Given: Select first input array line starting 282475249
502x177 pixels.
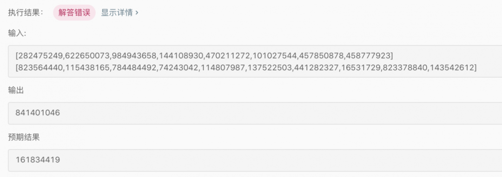Looking at the screenshot, I should click(204, 56).
